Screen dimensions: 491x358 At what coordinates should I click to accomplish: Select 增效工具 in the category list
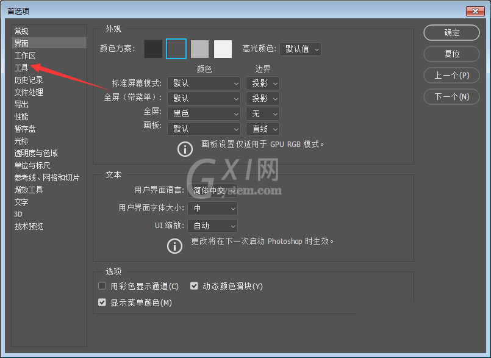pos(49,190)
